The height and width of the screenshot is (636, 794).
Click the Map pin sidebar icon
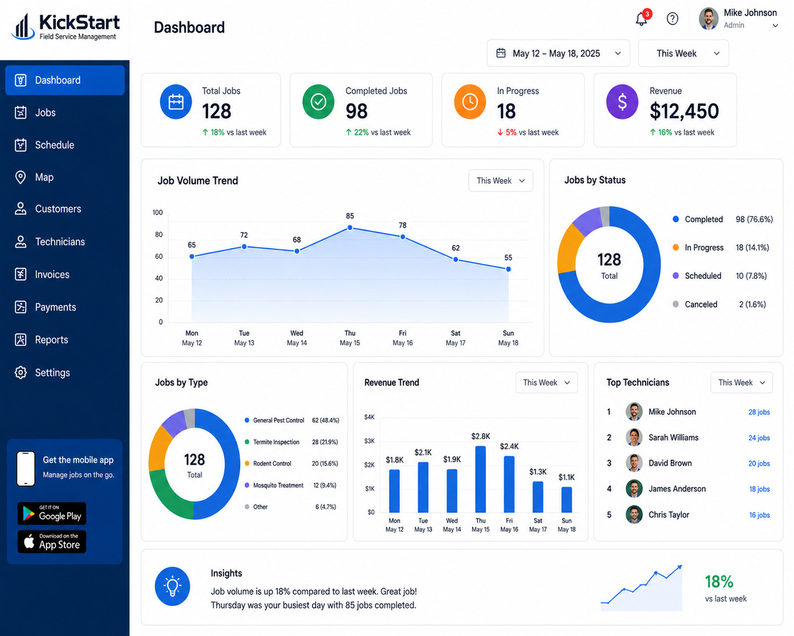[20, 177]
